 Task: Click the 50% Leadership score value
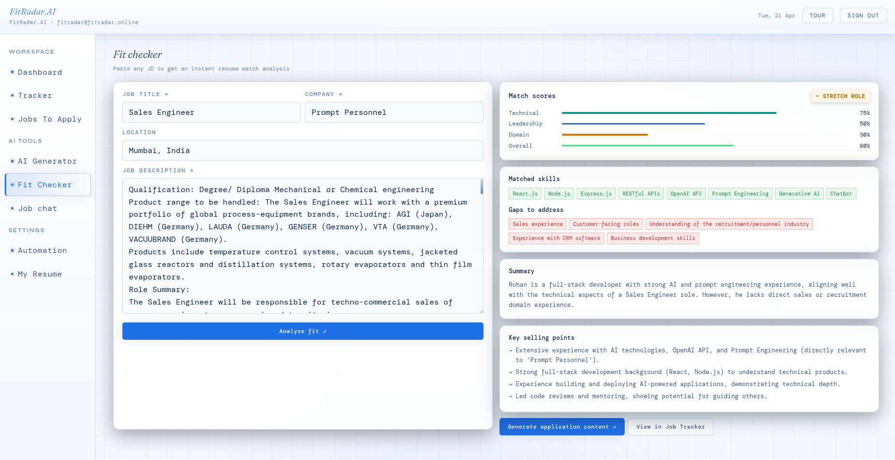(x=865, y=124)
